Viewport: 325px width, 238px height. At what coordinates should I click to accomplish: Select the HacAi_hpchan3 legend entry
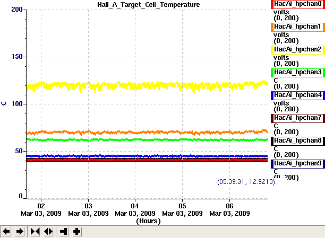(x=298, y=73)
